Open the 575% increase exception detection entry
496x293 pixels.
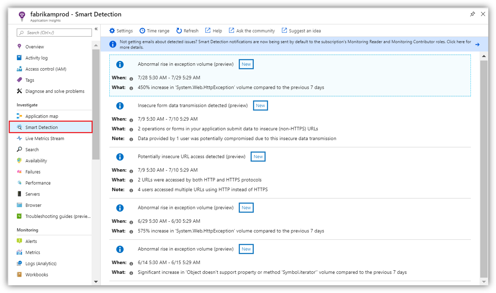click(231, 231)
